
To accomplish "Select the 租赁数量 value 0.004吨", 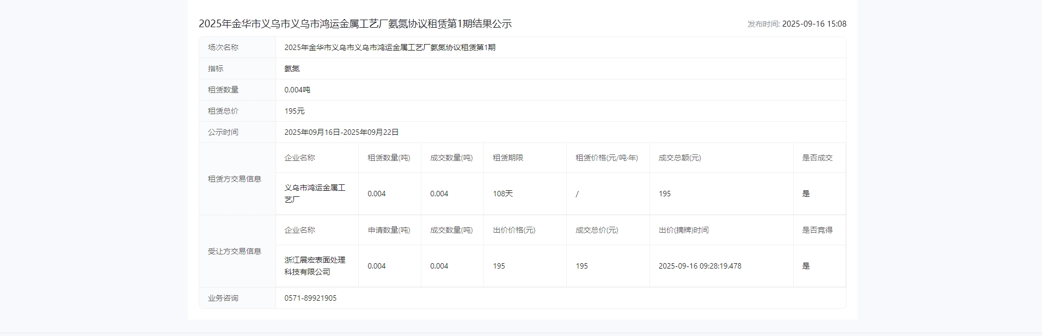I will point(297,90).
